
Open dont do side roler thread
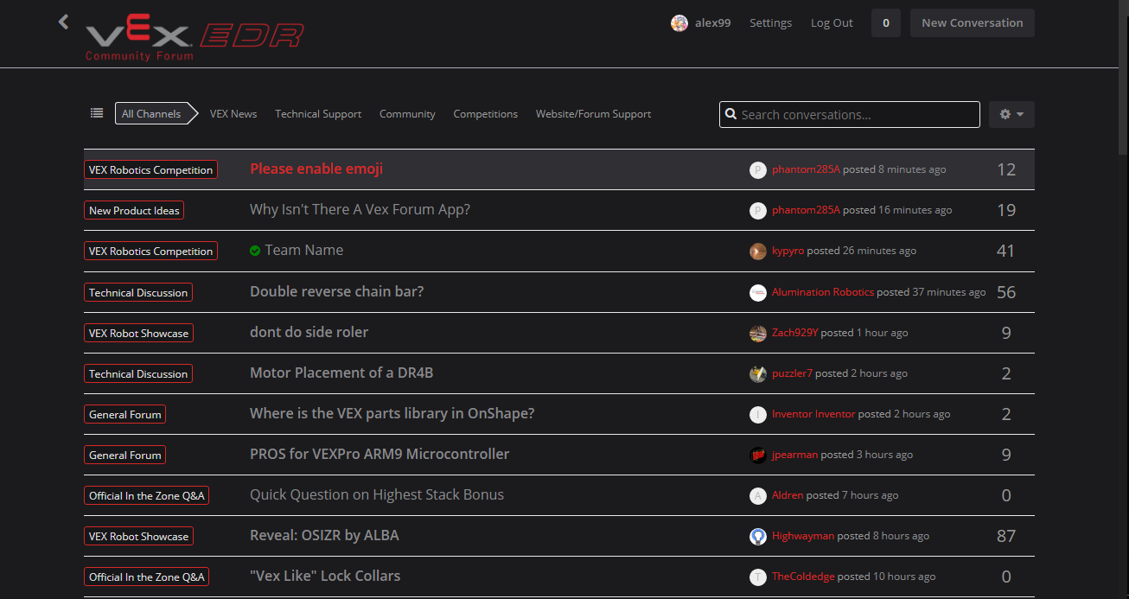[x=309, y=333]
